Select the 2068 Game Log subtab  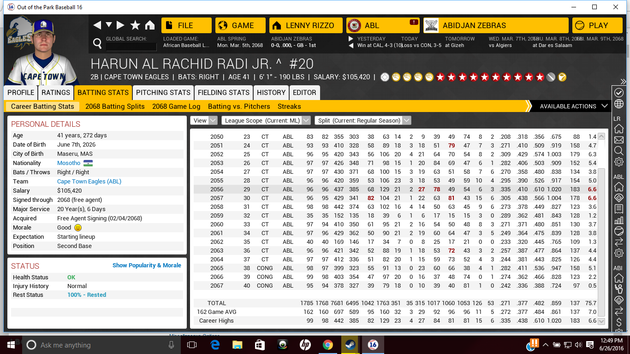(x=176, y=106)
